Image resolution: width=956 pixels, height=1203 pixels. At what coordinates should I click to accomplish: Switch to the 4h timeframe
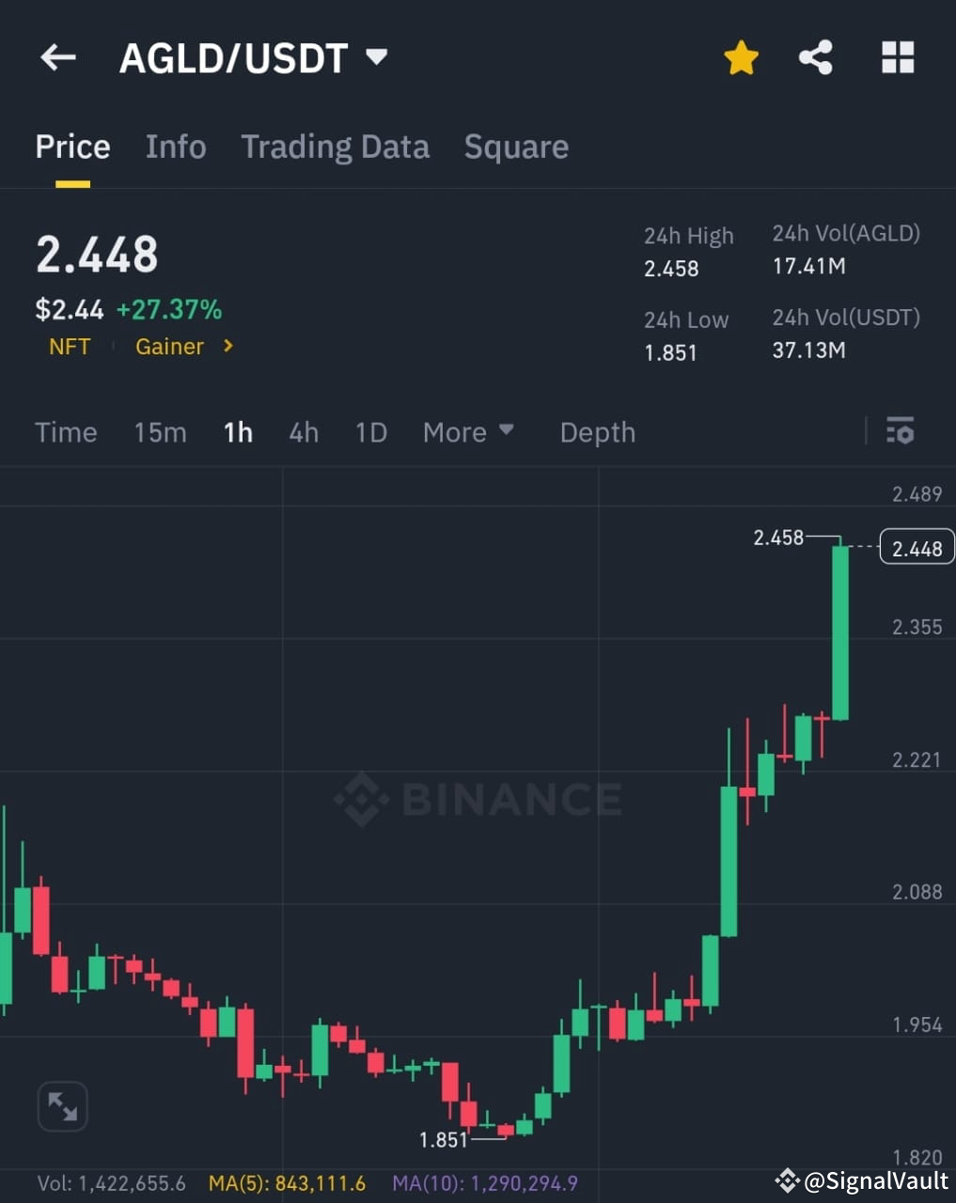click(x=303, y=432)
